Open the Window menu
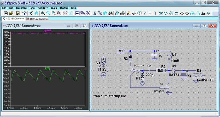The image size is (220, 117). click(64, 8)
